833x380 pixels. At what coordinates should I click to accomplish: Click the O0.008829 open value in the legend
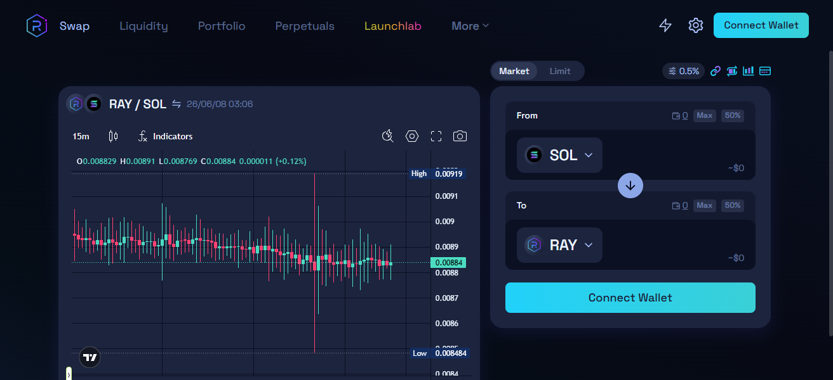coord(97,161)
